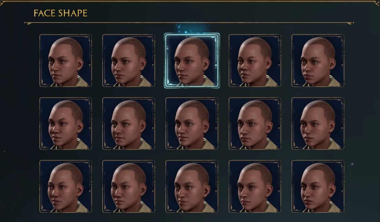
Task: Choose the third face shape in bottom row
Action: pyautogui.click(x=192, y=186)
